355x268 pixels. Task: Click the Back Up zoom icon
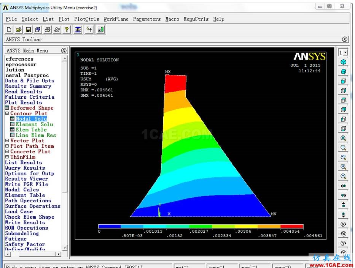click(x=344, y=157)
